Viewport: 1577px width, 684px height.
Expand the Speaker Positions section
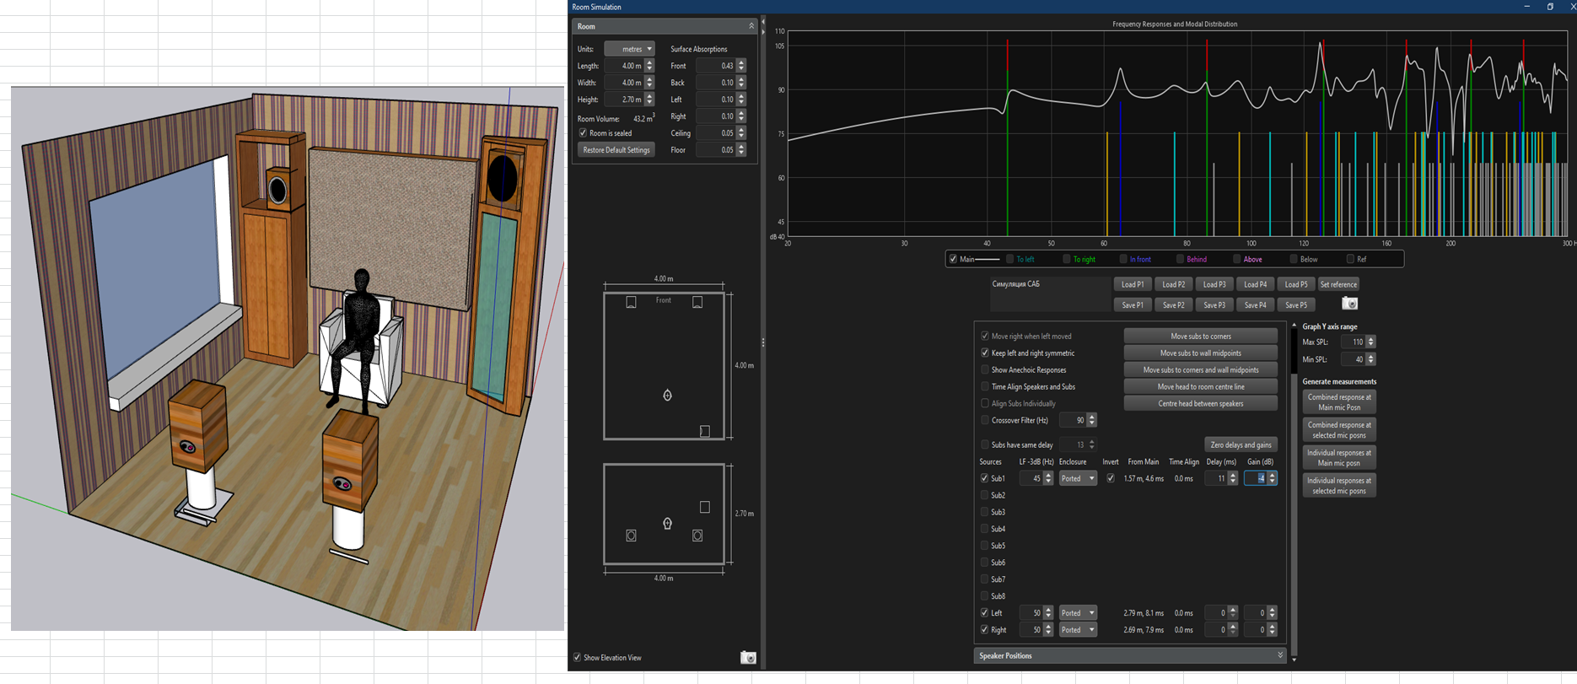point(1279,655)
